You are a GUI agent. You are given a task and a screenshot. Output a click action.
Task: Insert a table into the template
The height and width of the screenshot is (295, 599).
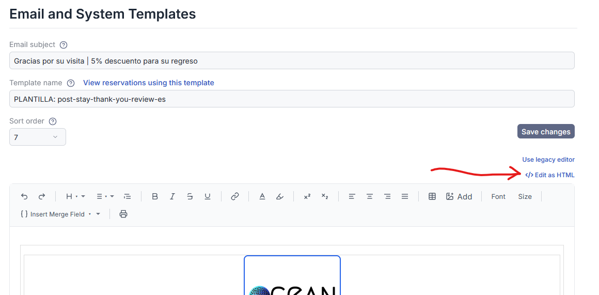pos(432,196)
